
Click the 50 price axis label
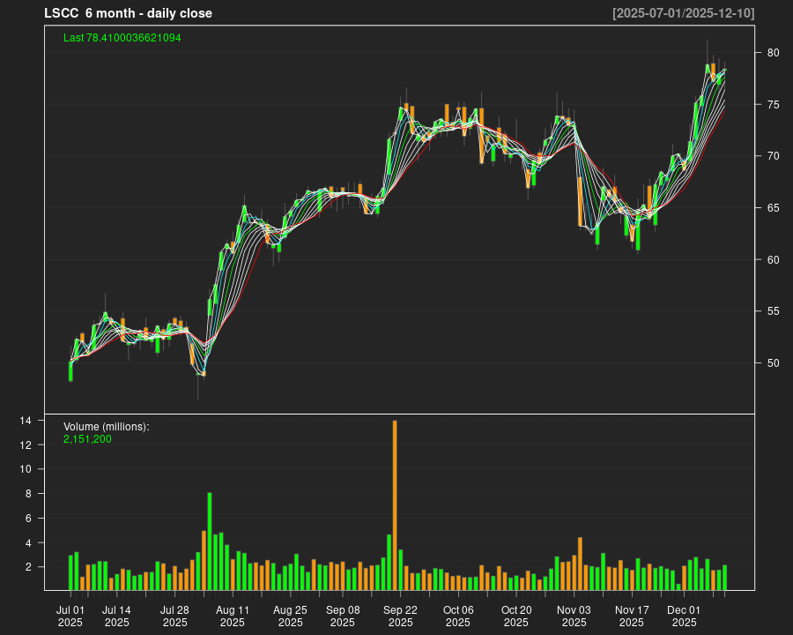[773, 363]
